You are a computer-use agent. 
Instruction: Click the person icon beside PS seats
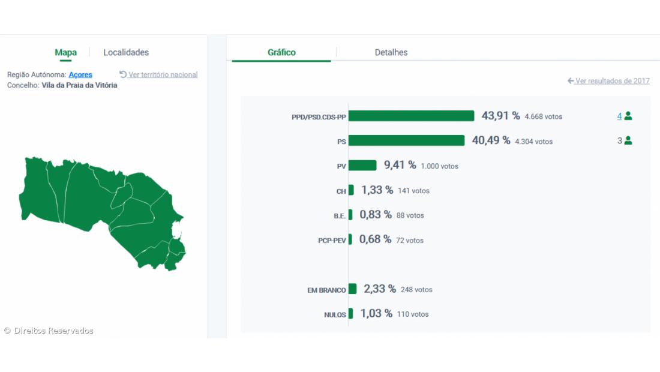(x=628, y=141)
